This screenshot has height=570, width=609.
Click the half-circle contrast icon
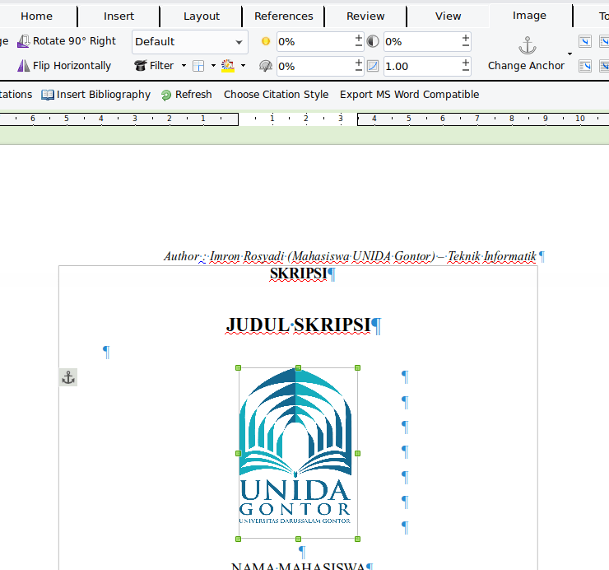click(373, 41)
